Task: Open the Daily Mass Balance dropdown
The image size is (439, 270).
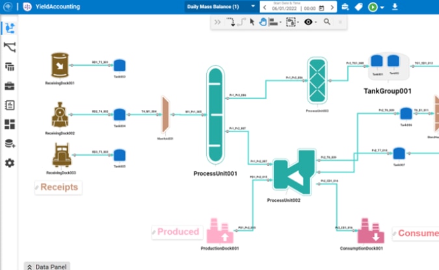Action: (253, 7)
